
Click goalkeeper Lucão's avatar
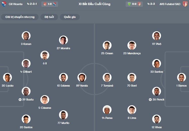7,77
